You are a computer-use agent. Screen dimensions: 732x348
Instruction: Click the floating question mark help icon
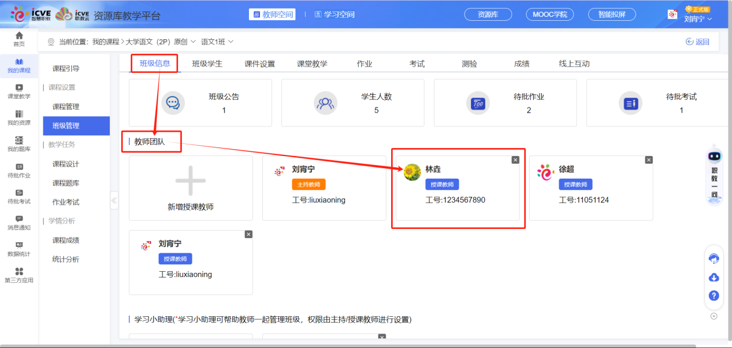(714, 296)
